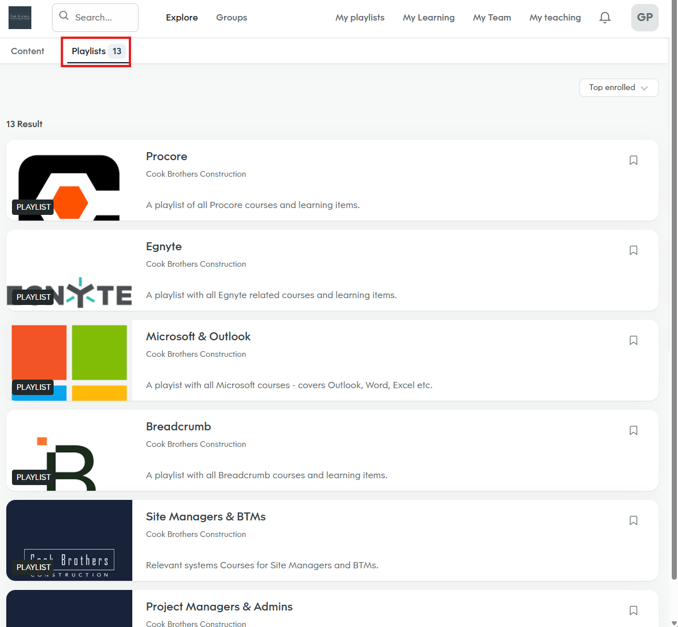Open the notifications bell
678x627 pixels.
[x=605, y=18]
